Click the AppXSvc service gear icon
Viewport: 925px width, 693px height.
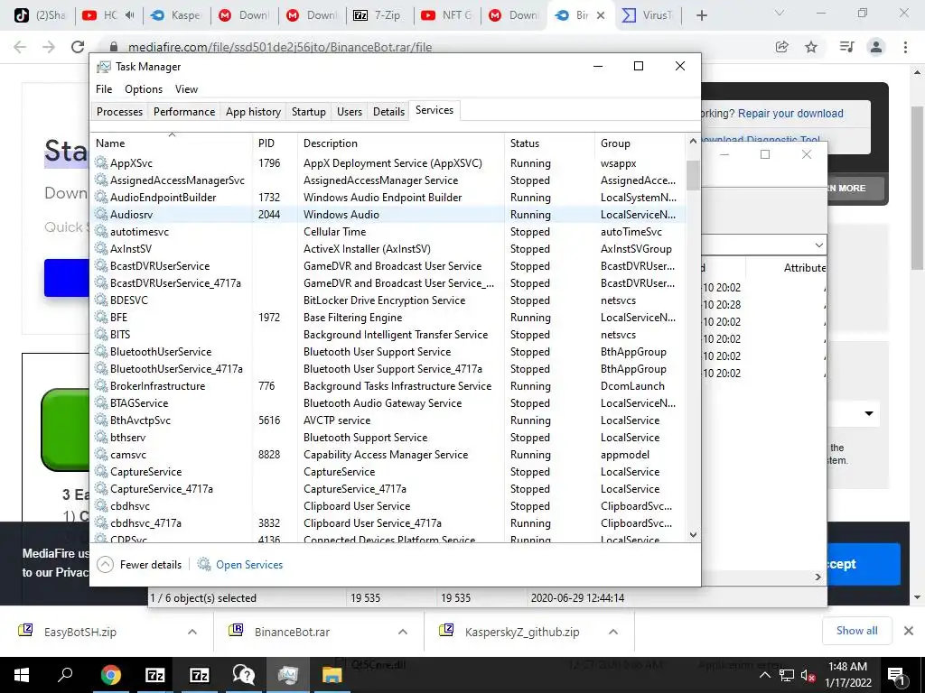coord(101,162)
